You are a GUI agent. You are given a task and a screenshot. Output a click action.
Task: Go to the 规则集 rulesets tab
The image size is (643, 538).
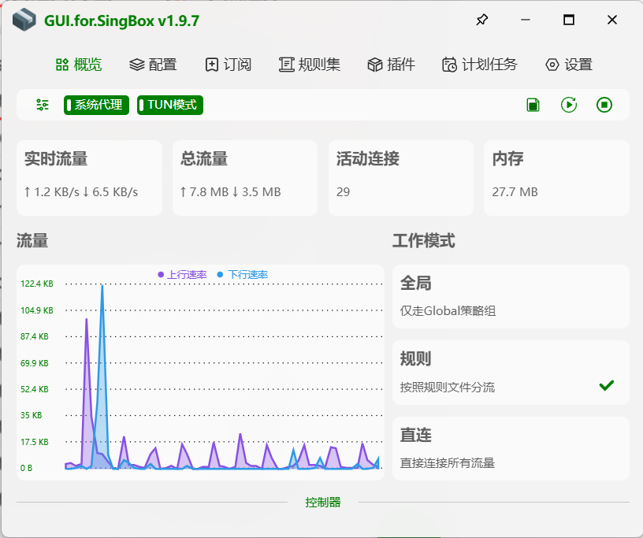(310, 65)
